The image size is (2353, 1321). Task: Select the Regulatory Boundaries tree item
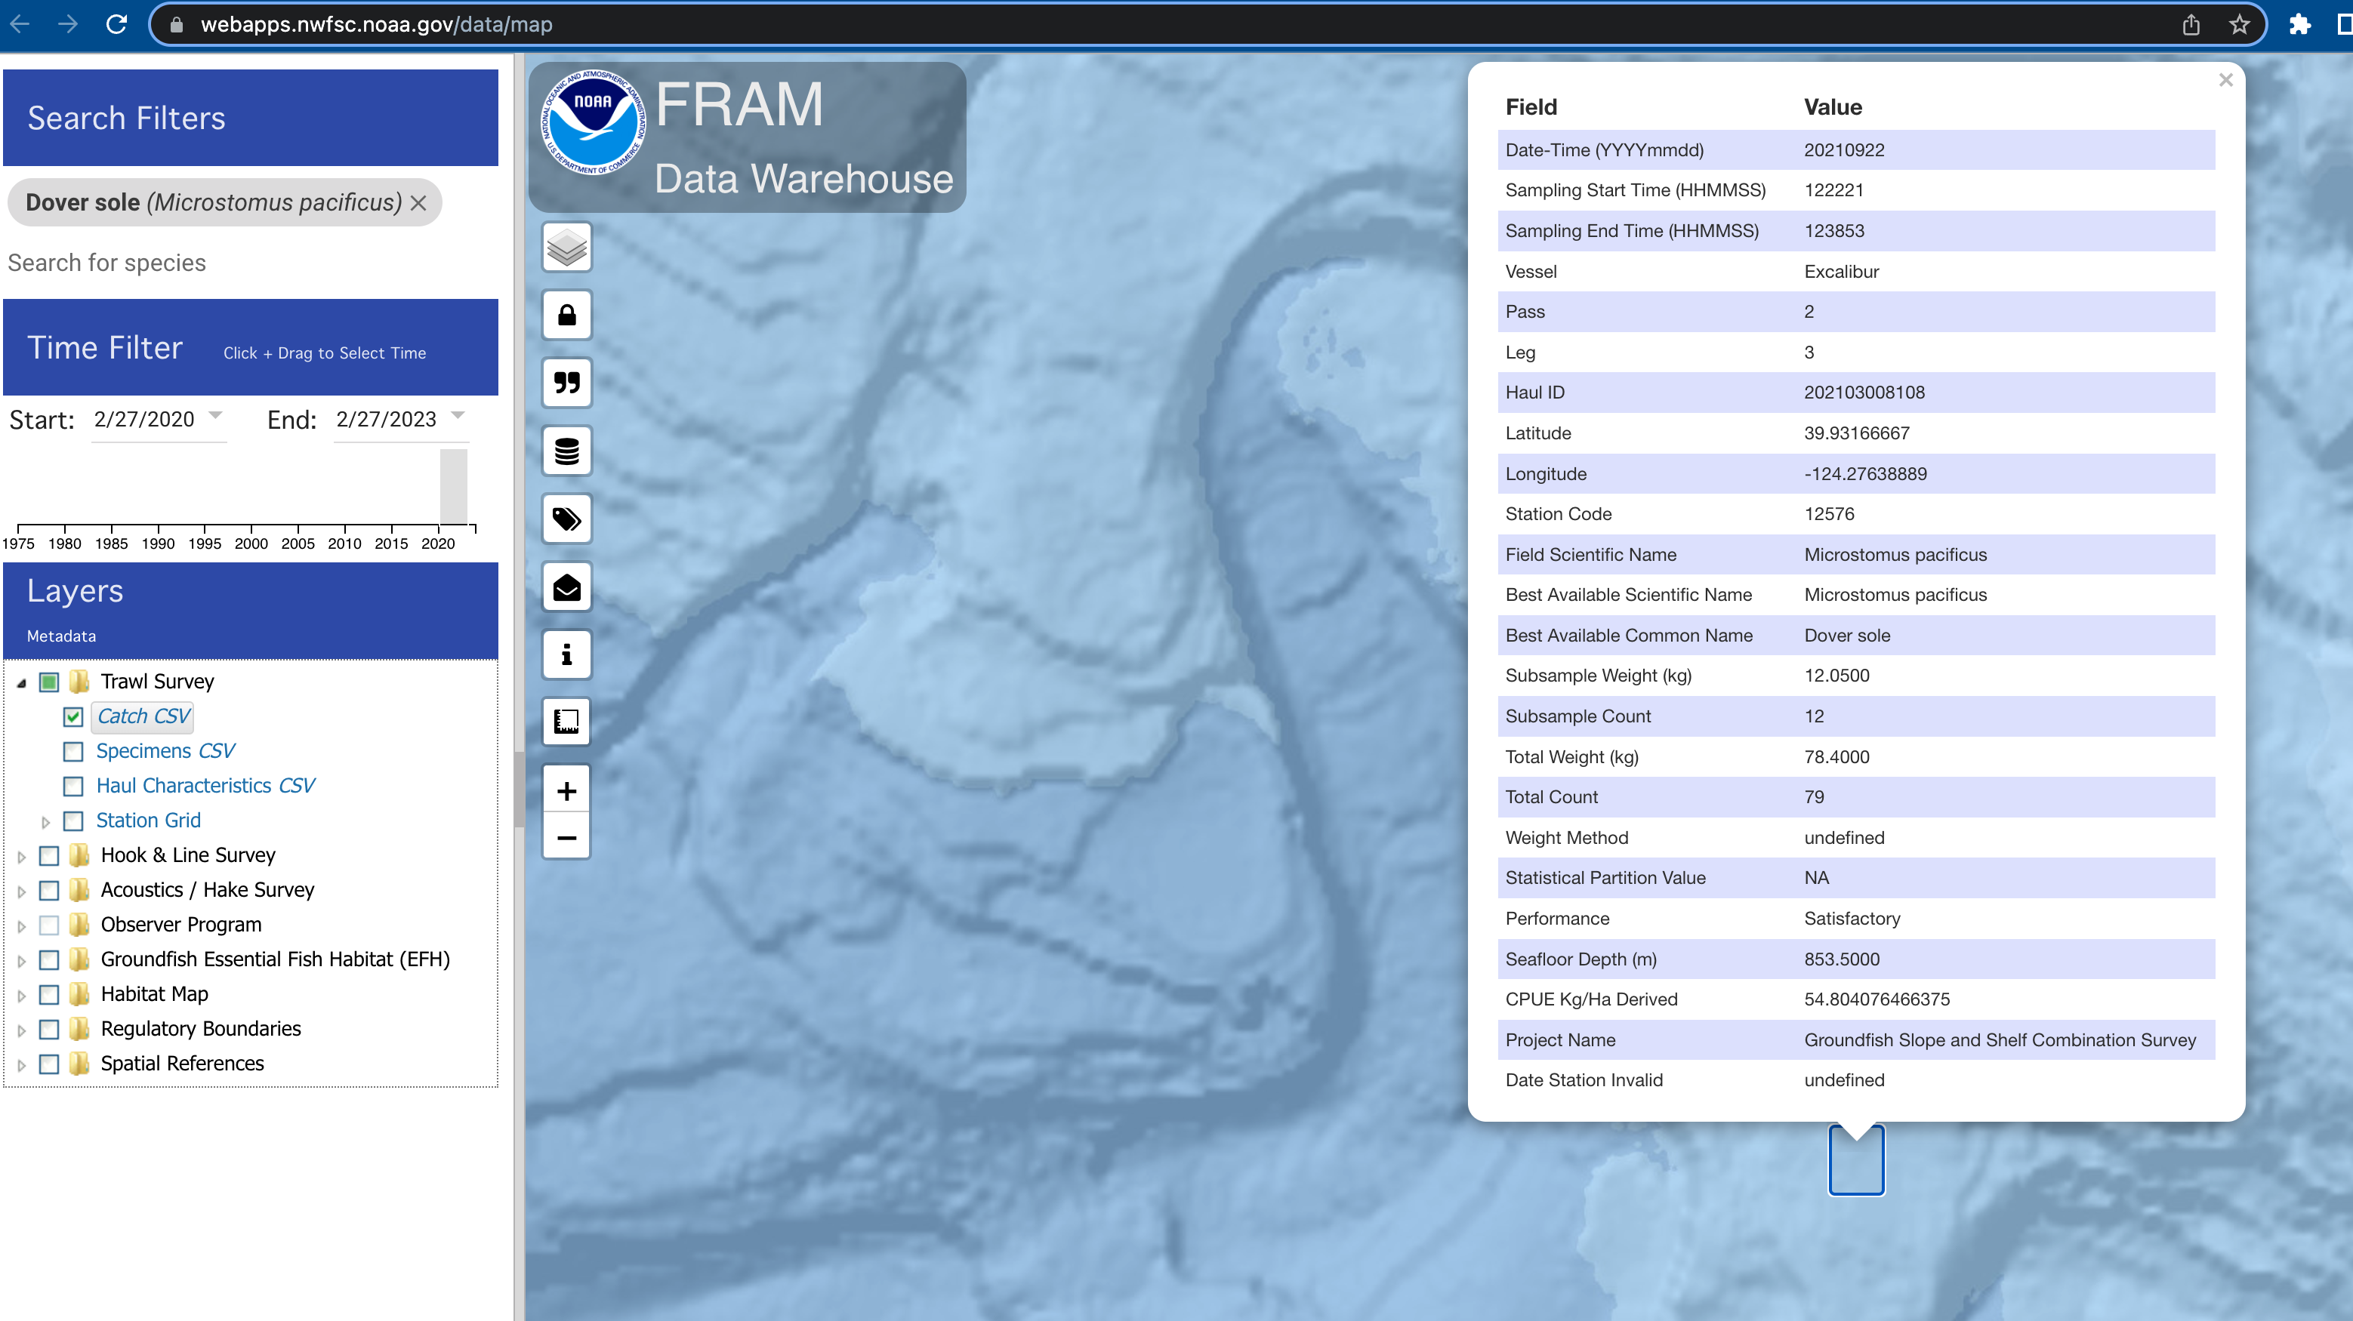(x=200, y=1029)
